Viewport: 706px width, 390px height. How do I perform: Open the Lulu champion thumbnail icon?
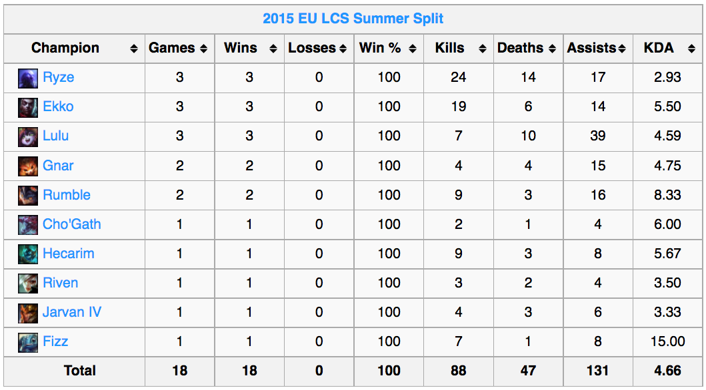28,137
